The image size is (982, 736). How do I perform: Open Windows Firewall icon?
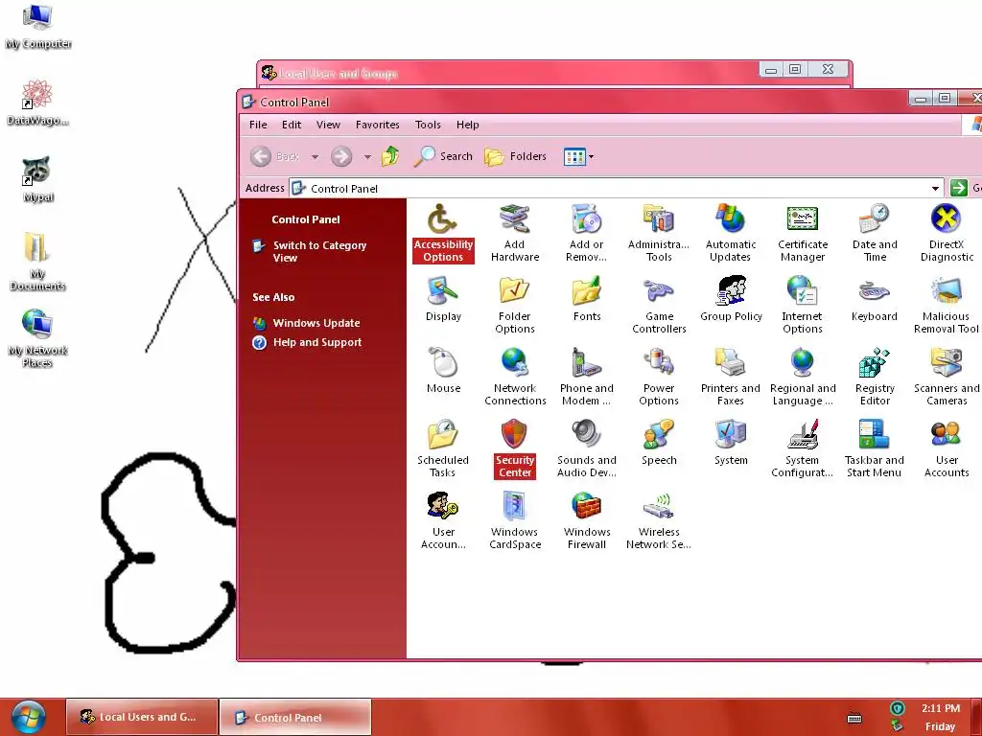[x=586, y=520]
